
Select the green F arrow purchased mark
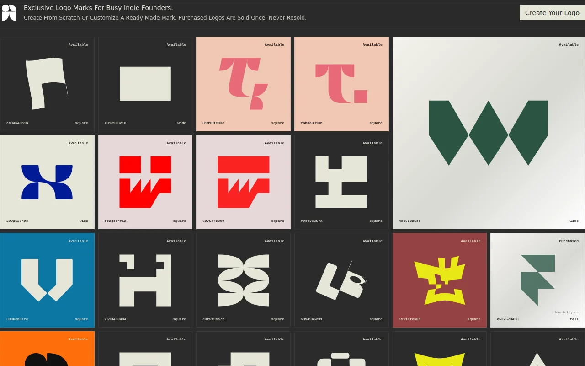[538, 280]
